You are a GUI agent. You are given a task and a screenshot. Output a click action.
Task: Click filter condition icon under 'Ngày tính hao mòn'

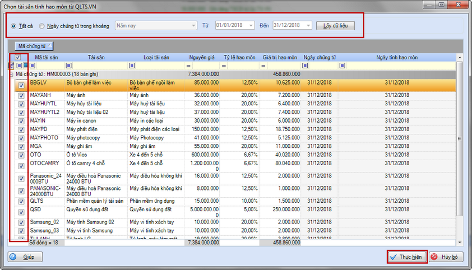[x=343, y=66]
